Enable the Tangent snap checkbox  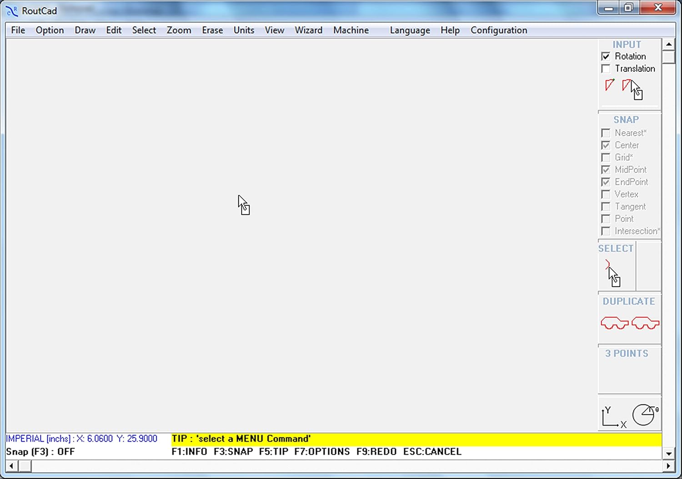pyautogui.click(x=606, y=207)
